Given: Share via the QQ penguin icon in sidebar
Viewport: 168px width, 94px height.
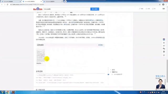Looking at the screenshot, I should coord(164,52).
